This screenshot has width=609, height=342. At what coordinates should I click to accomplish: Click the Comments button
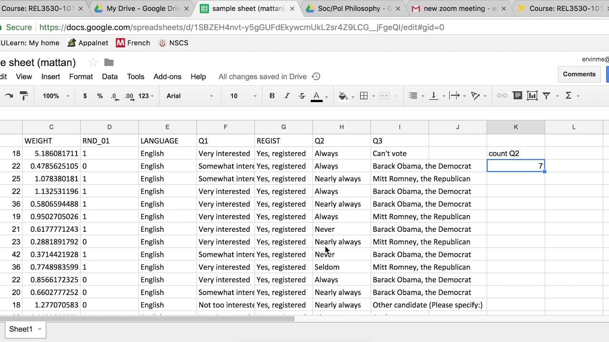point(579,74)
